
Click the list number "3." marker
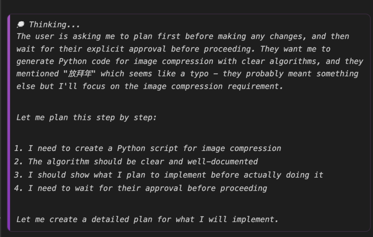tap(19, 175)
